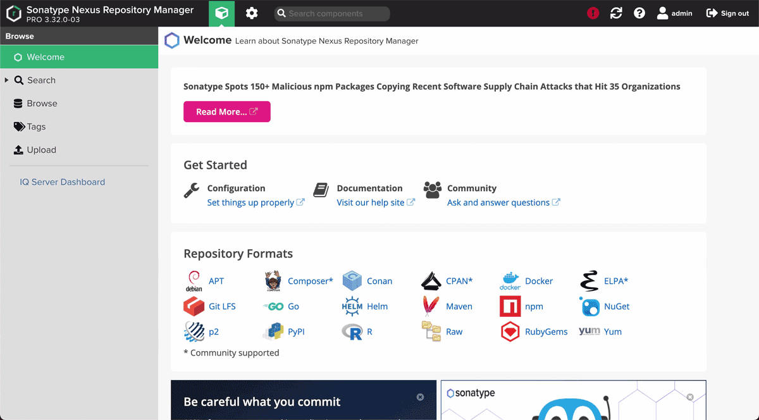Open the PyPI format link
759x420 pixels.
point(296,331)
